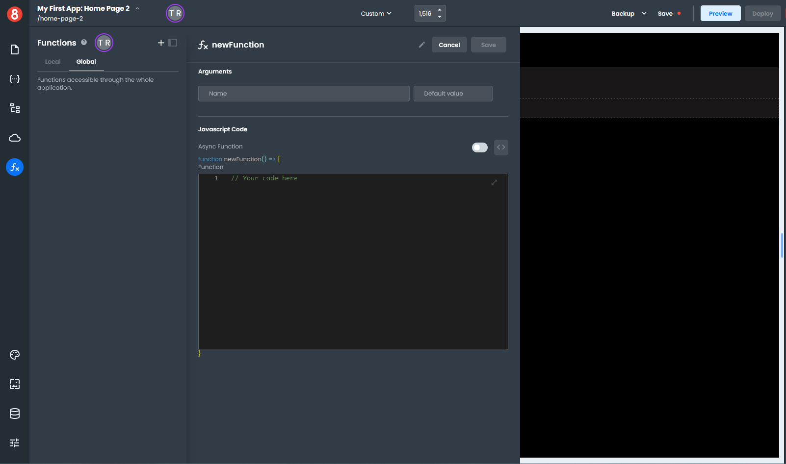The height and width of the screenshot is (464, 786).
Task: Toggle the code view brackets button
Action: point(500,147)
